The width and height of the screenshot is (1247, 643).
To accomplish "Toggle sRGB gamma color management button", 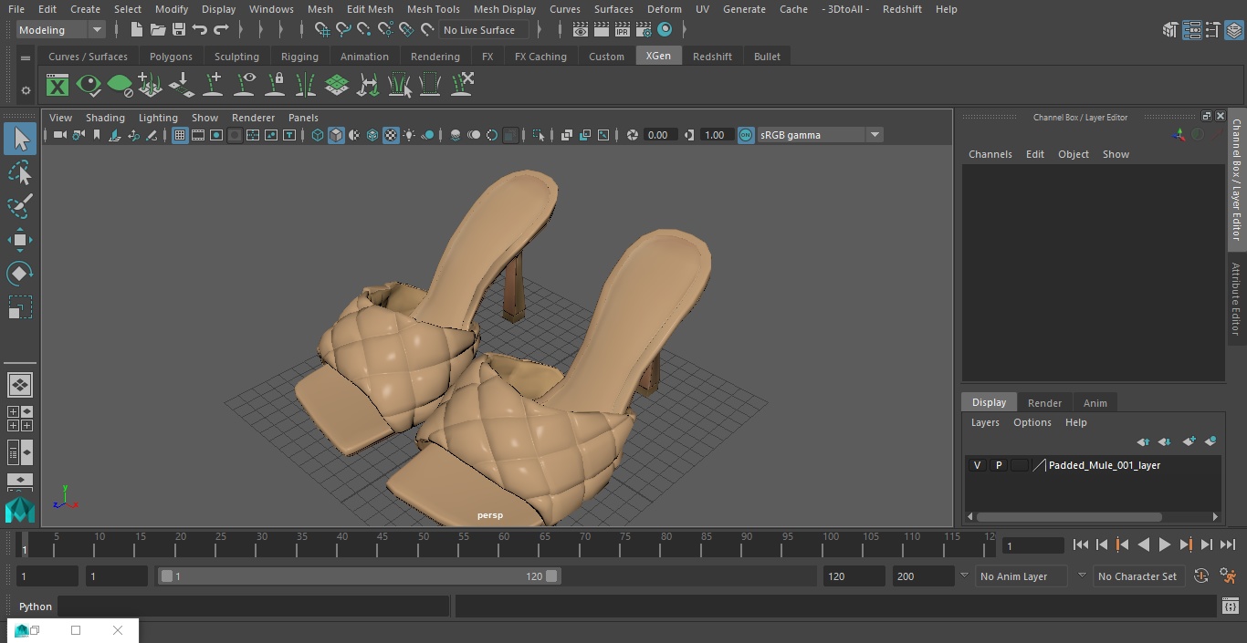I will (x=746, y=135).
